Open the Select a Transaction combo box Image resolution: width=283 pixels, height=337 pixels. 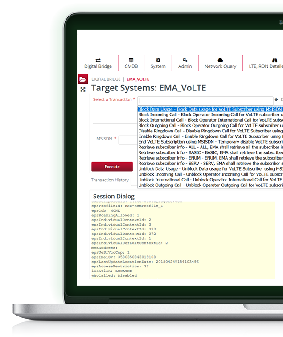pyautogui.click(x=205, y=100)
